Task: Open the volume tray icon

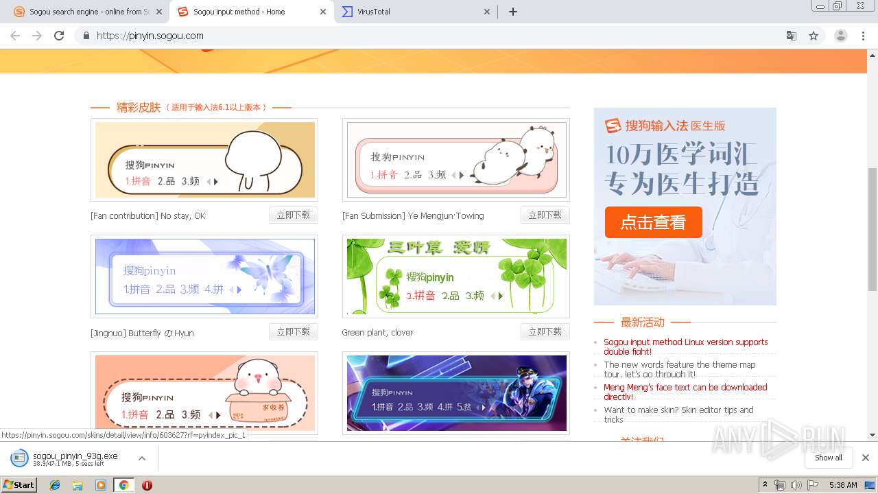Action: [x=796, y=485]
